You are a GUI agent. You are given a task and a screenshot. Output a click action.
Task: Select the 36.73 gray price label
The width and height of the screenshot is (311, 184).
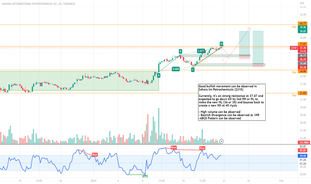pyautogui.click(x=303, y=56)
